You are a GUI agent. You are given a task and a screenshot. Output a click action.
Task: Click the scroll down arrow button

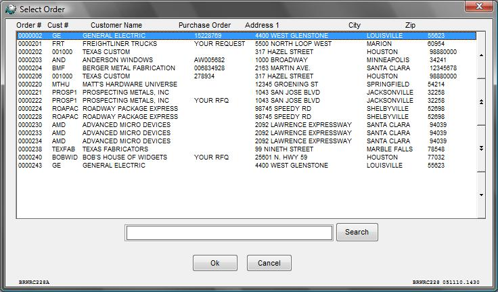tap(481, 195)
